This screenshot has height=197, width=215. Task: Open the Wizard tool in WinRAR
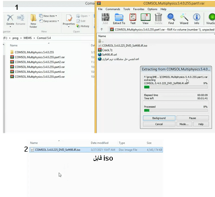coord(184,19)
